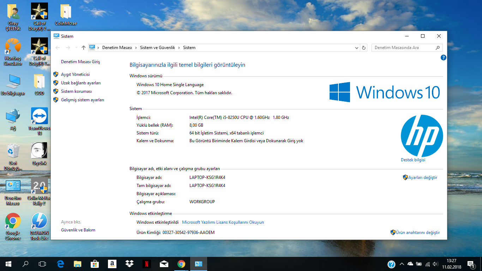The width and height of the screenshot is (482, 271).
Task: Go up one level with the up arrow
Action: (84, 48)
